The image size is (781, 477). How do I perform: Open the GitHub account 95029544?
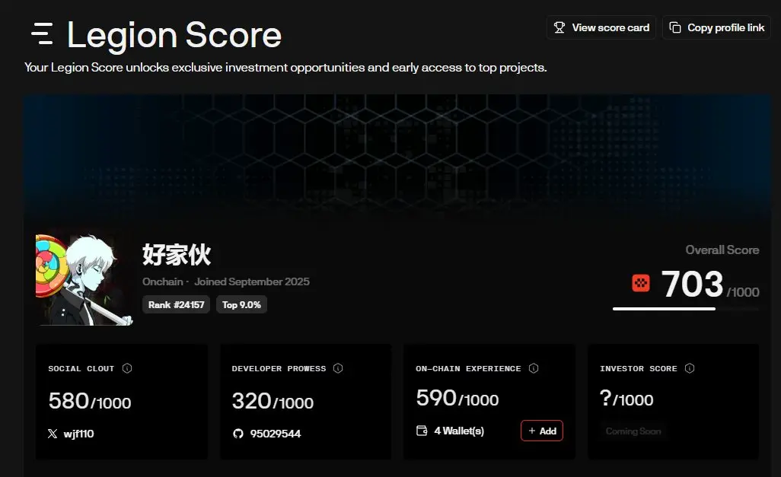(276, 434)
